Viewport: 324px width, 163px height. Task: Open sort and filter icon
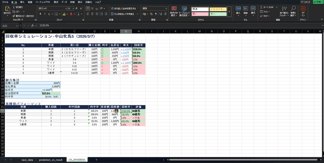click(x=284, y=9)
